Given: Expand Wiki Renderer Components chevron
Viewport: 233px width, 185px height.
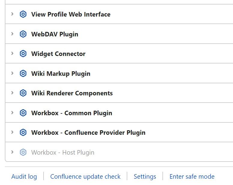Looking at the screenshot, I should pyautogui.click(x=12, y=93).
